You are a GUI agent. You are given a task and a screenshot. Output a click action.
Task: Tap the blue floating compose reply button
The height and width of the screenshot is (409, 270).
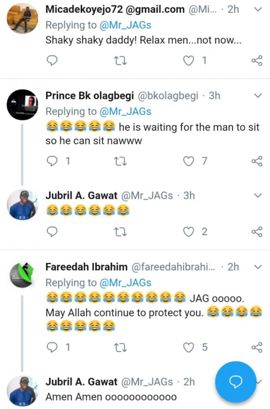[236, 382]
